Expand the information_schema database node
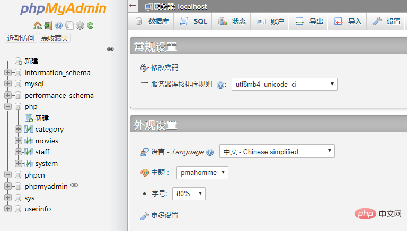The width and height of the screenshot is (407, 231). (x=8, y=72)
